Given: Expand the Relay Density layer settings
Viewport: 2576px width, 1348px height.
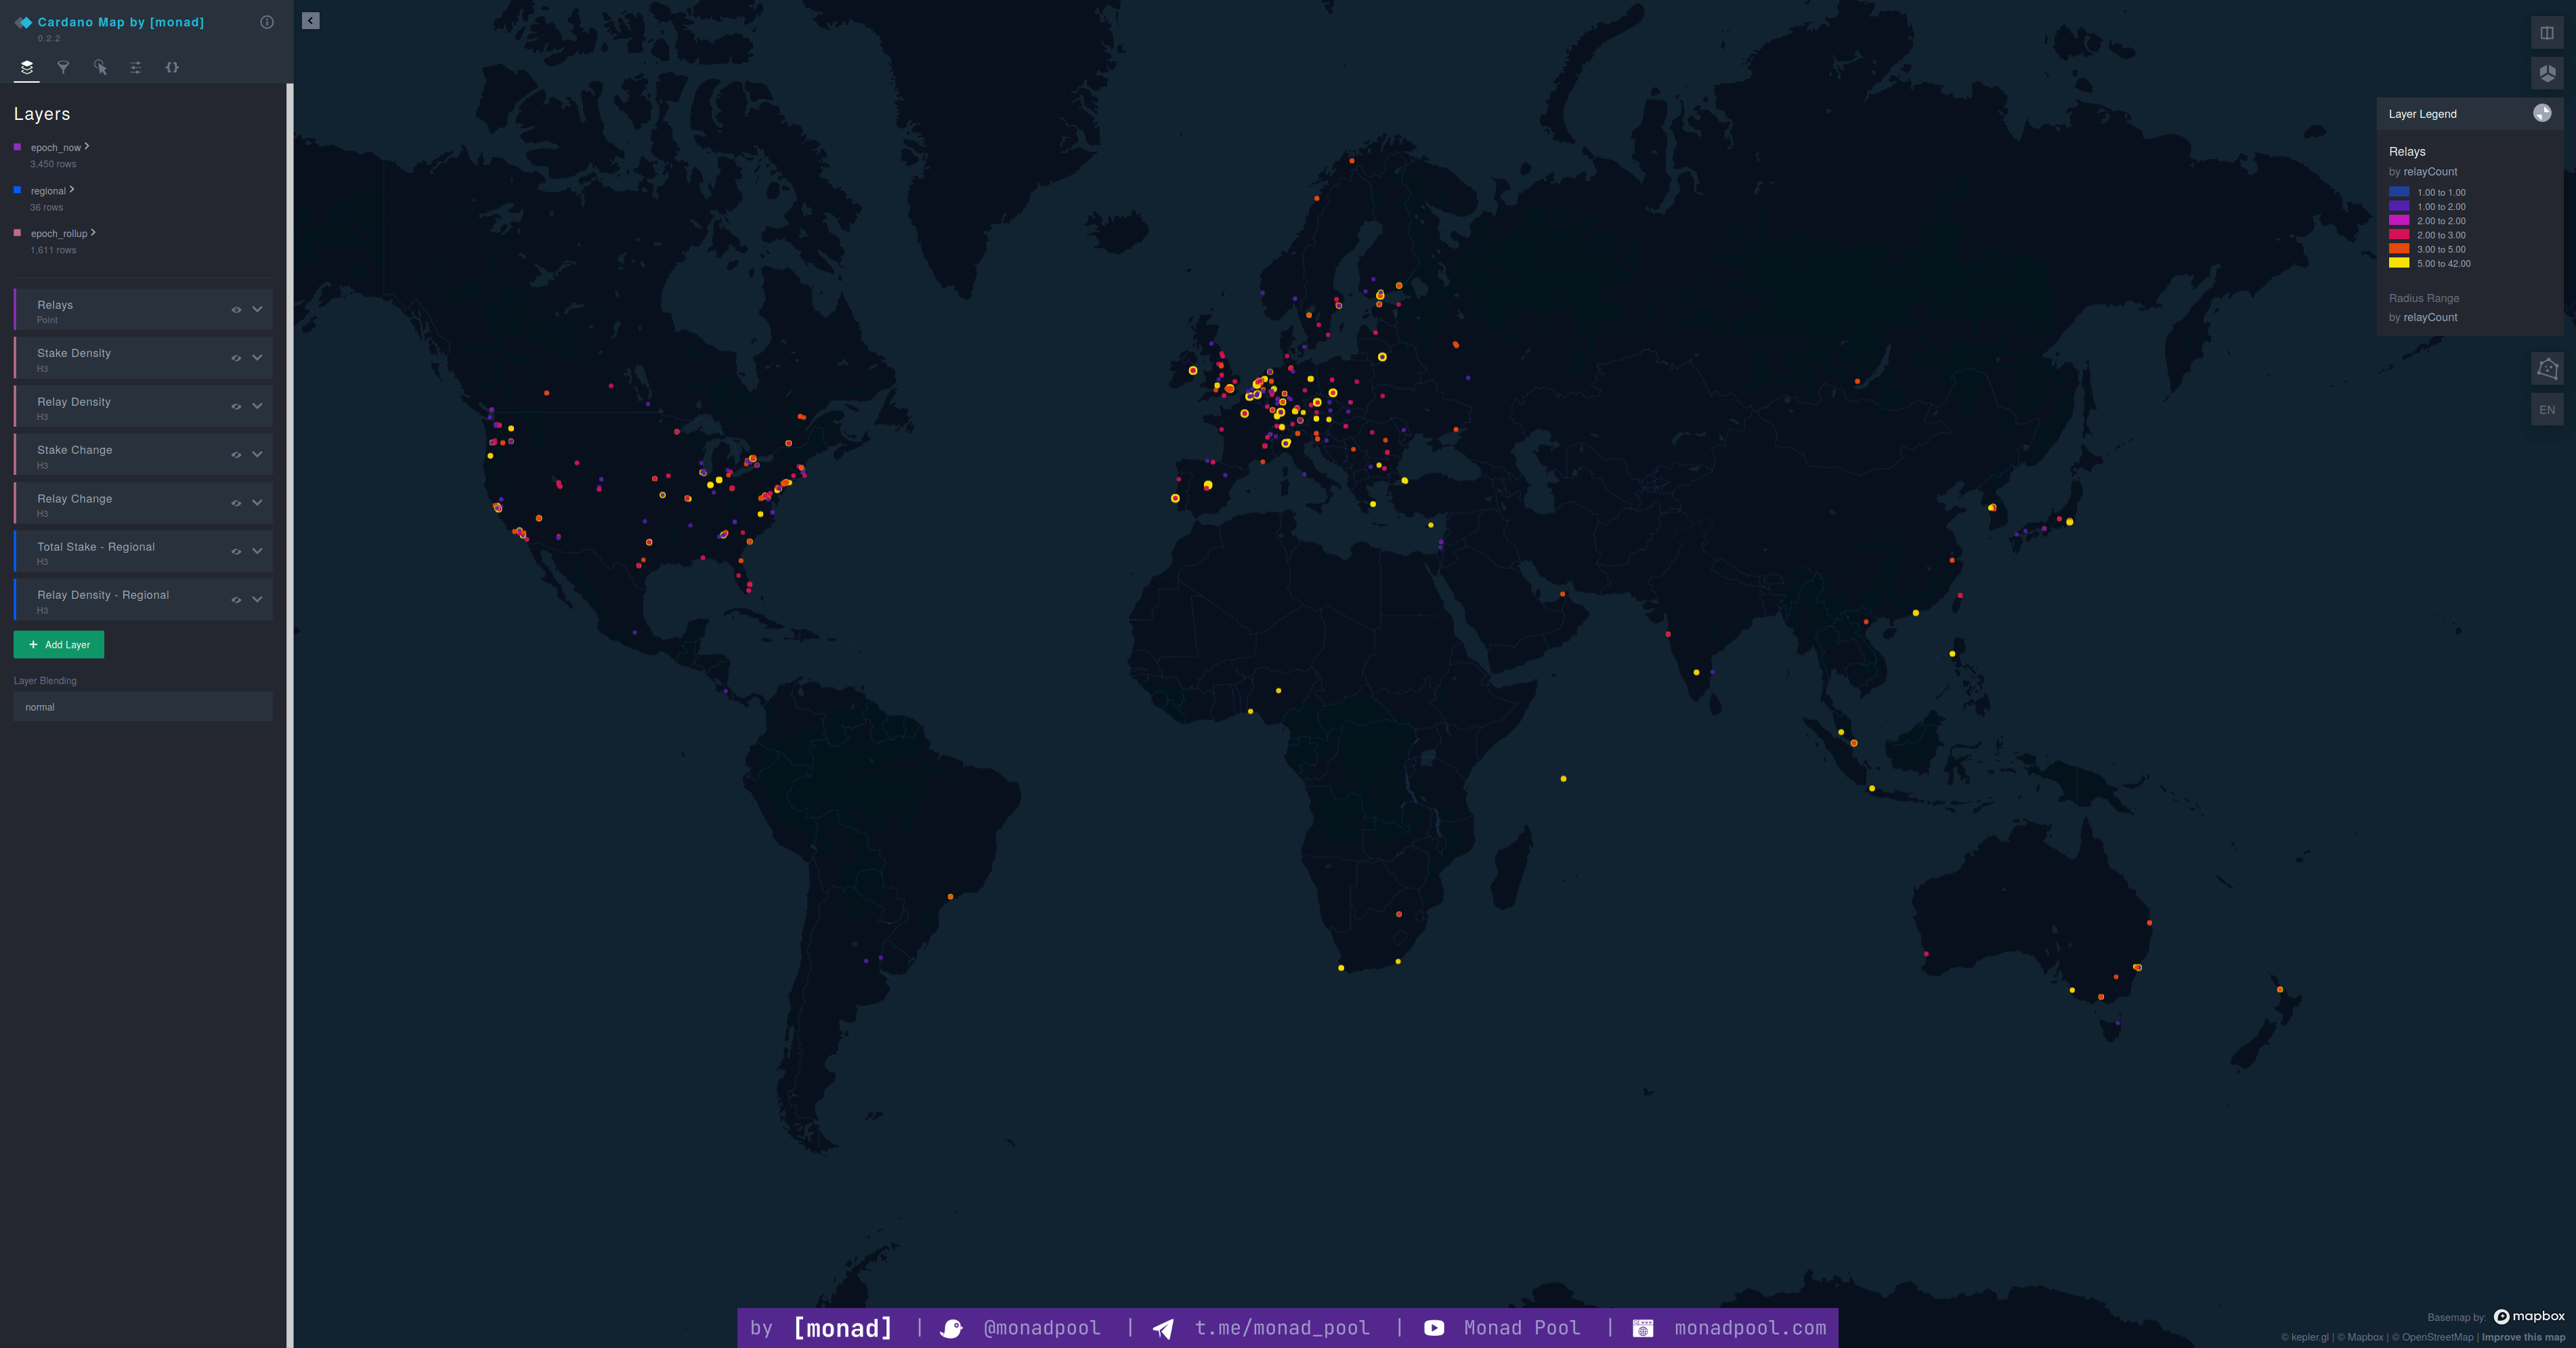Looking at the screenshot, I should pyautogui.click(x=257, y=406).
